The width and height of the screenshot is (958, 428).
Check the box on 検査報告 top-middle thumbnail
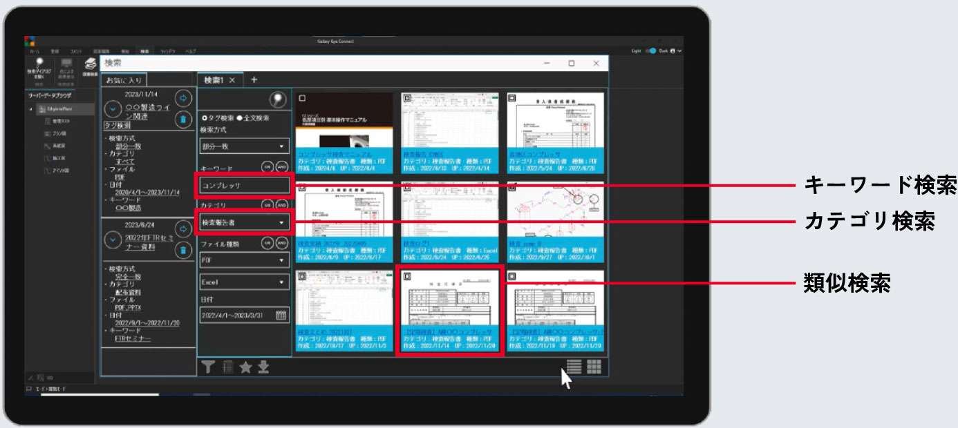click(406, 99)
